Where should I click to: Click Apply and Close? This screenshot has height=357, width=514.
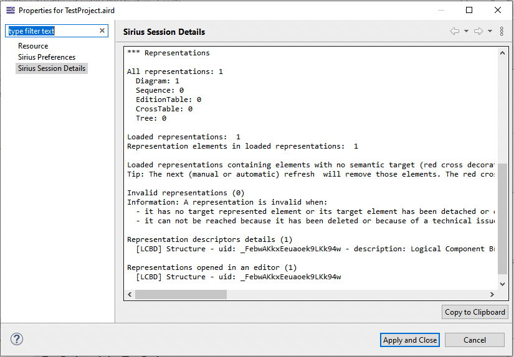tap(410, 340)
